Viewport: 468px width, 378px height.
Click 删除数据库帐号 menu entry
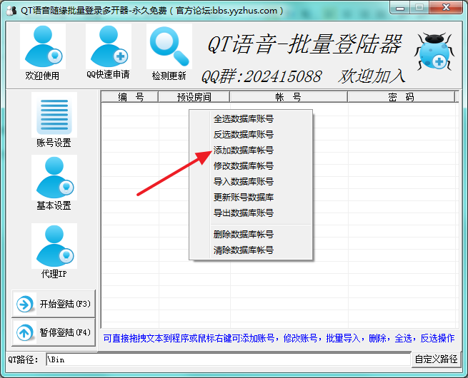click(243, 235)
